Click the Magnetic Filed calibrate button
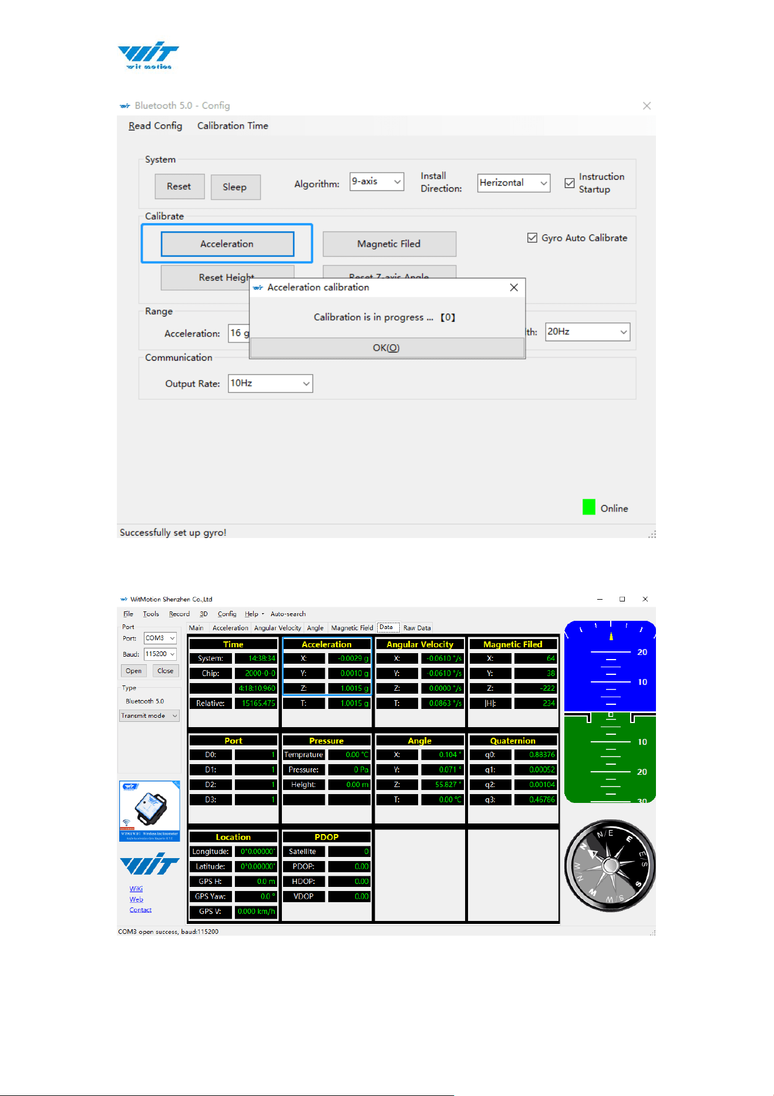The height and width of the screenshot is (1096, 774). pyautogui.click(x=389, y=244)
